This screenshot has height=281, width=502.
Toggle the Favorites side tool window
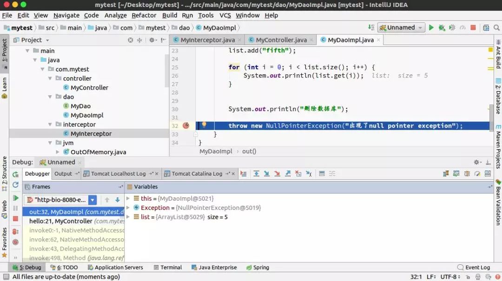click(5, 242)
